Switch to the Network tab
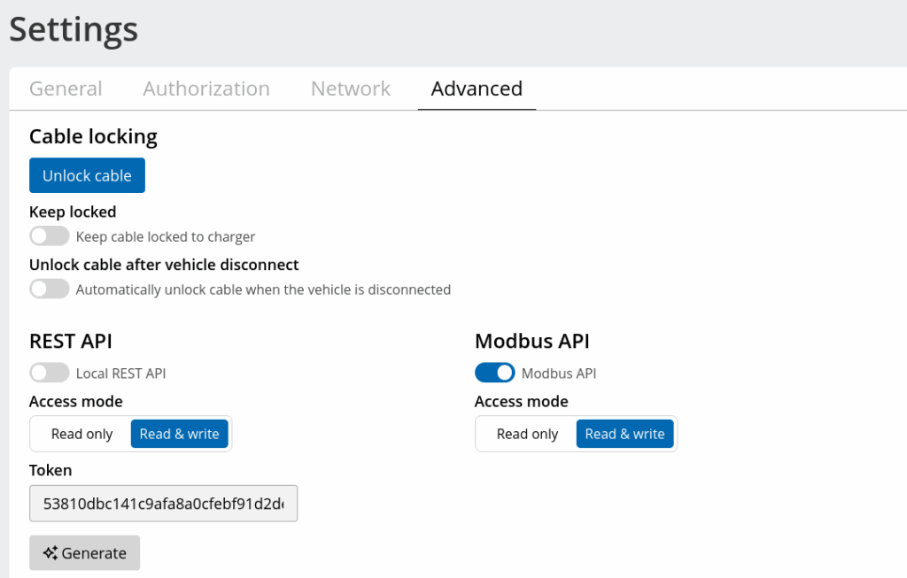 pos(350,89)
